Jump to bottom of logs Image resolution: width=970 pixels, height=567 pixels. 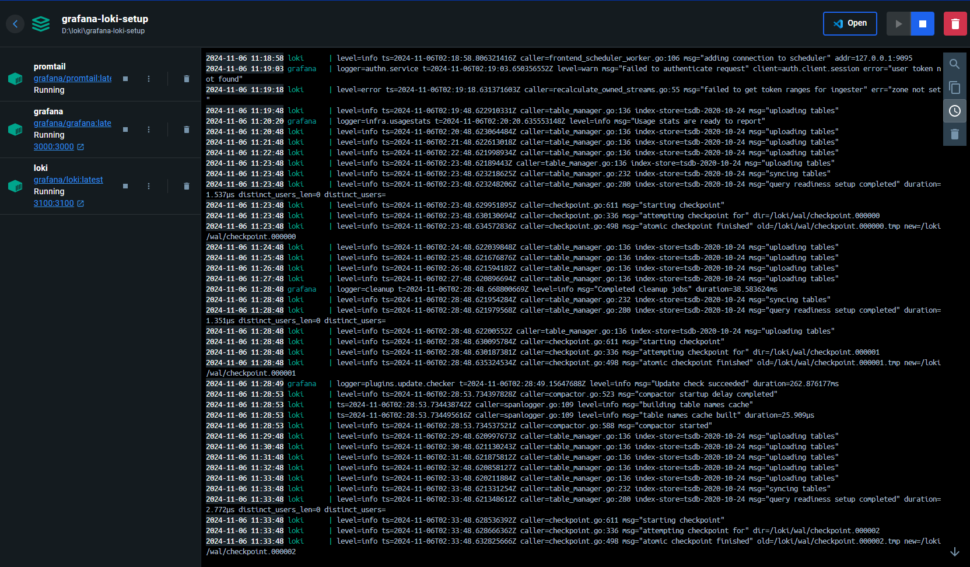(955, 552)
